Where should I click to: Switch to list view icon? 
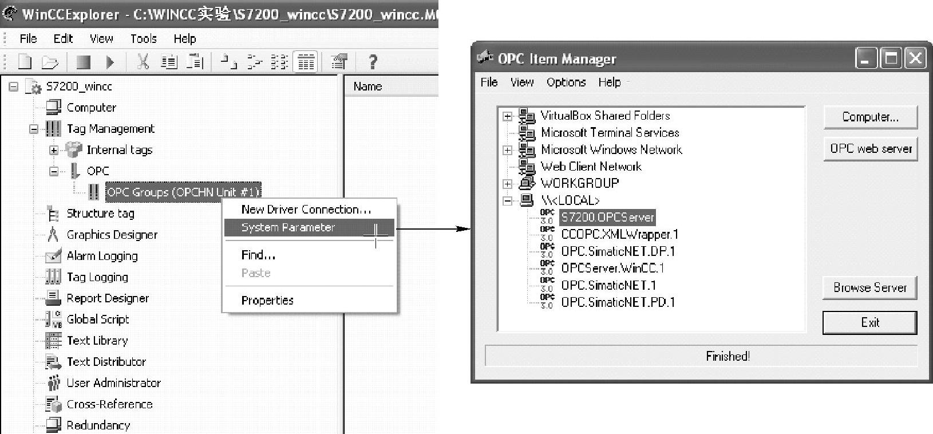point(279,62)
